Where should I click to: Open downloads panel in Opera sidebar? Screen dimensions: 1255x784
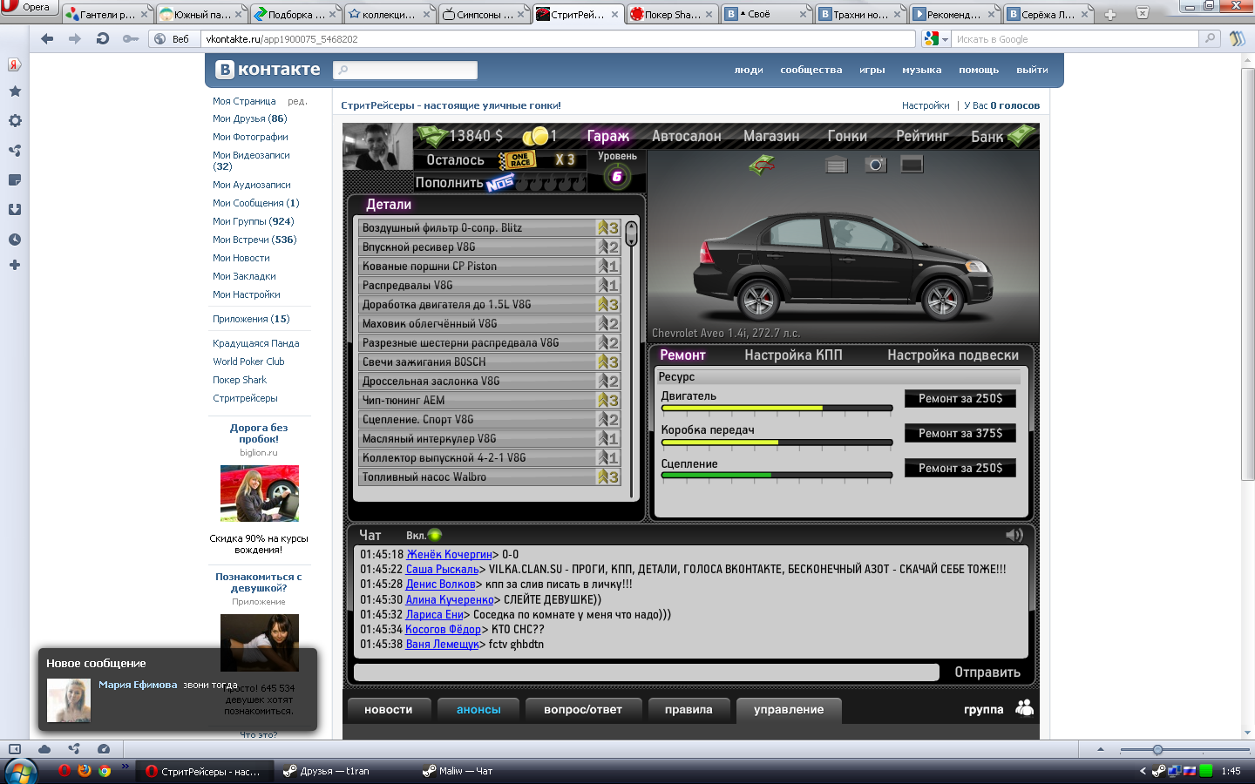[x=15, y=210]
